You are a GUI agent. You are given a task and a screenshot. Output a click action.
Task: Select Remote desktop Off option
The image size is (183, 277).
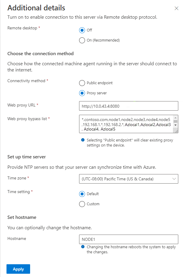tap(82, 30)
